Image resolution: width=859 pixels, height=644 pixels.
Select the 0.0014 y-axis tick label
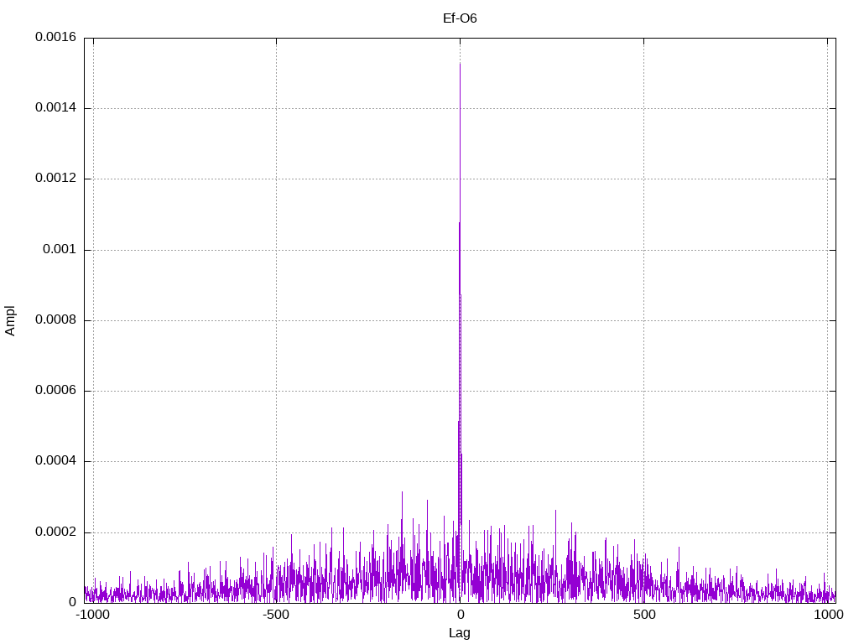55,108
